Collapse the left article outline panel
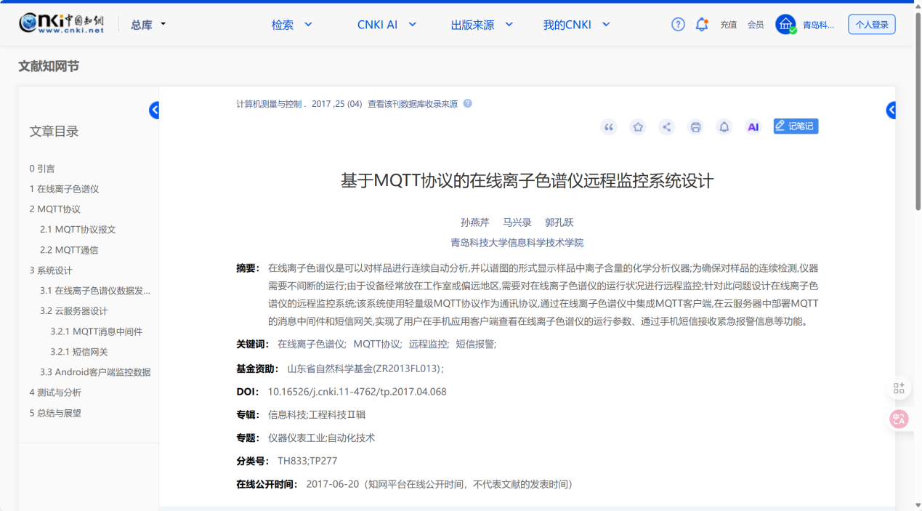Viewport: 922px width, 511px height. point(154,110)
